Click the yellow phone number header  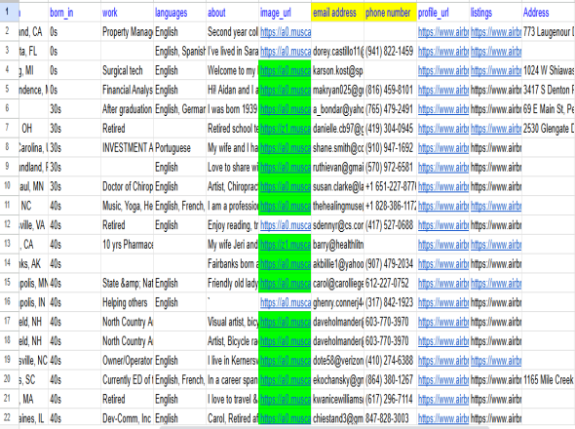click(x=390, y=13)
